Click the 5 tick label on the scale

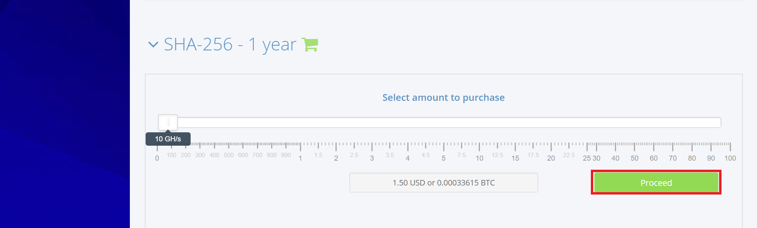click(444, 158)
